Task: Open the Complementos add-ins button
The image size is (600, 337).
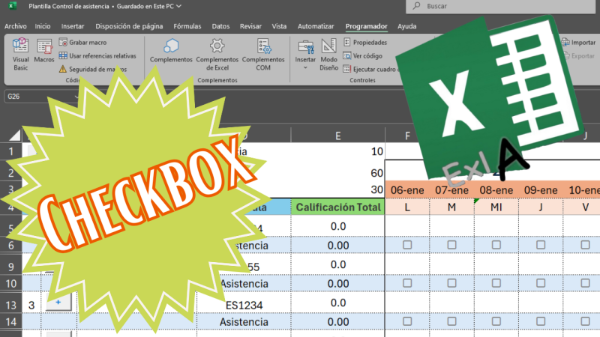Action: pos(171,50)
